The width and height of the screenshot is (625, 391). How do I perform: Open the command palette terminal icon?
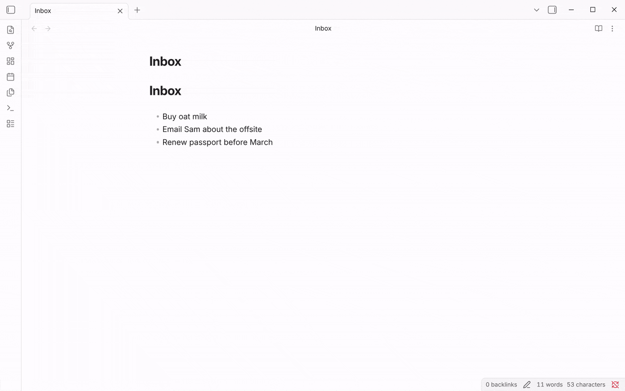click(10, 108)
